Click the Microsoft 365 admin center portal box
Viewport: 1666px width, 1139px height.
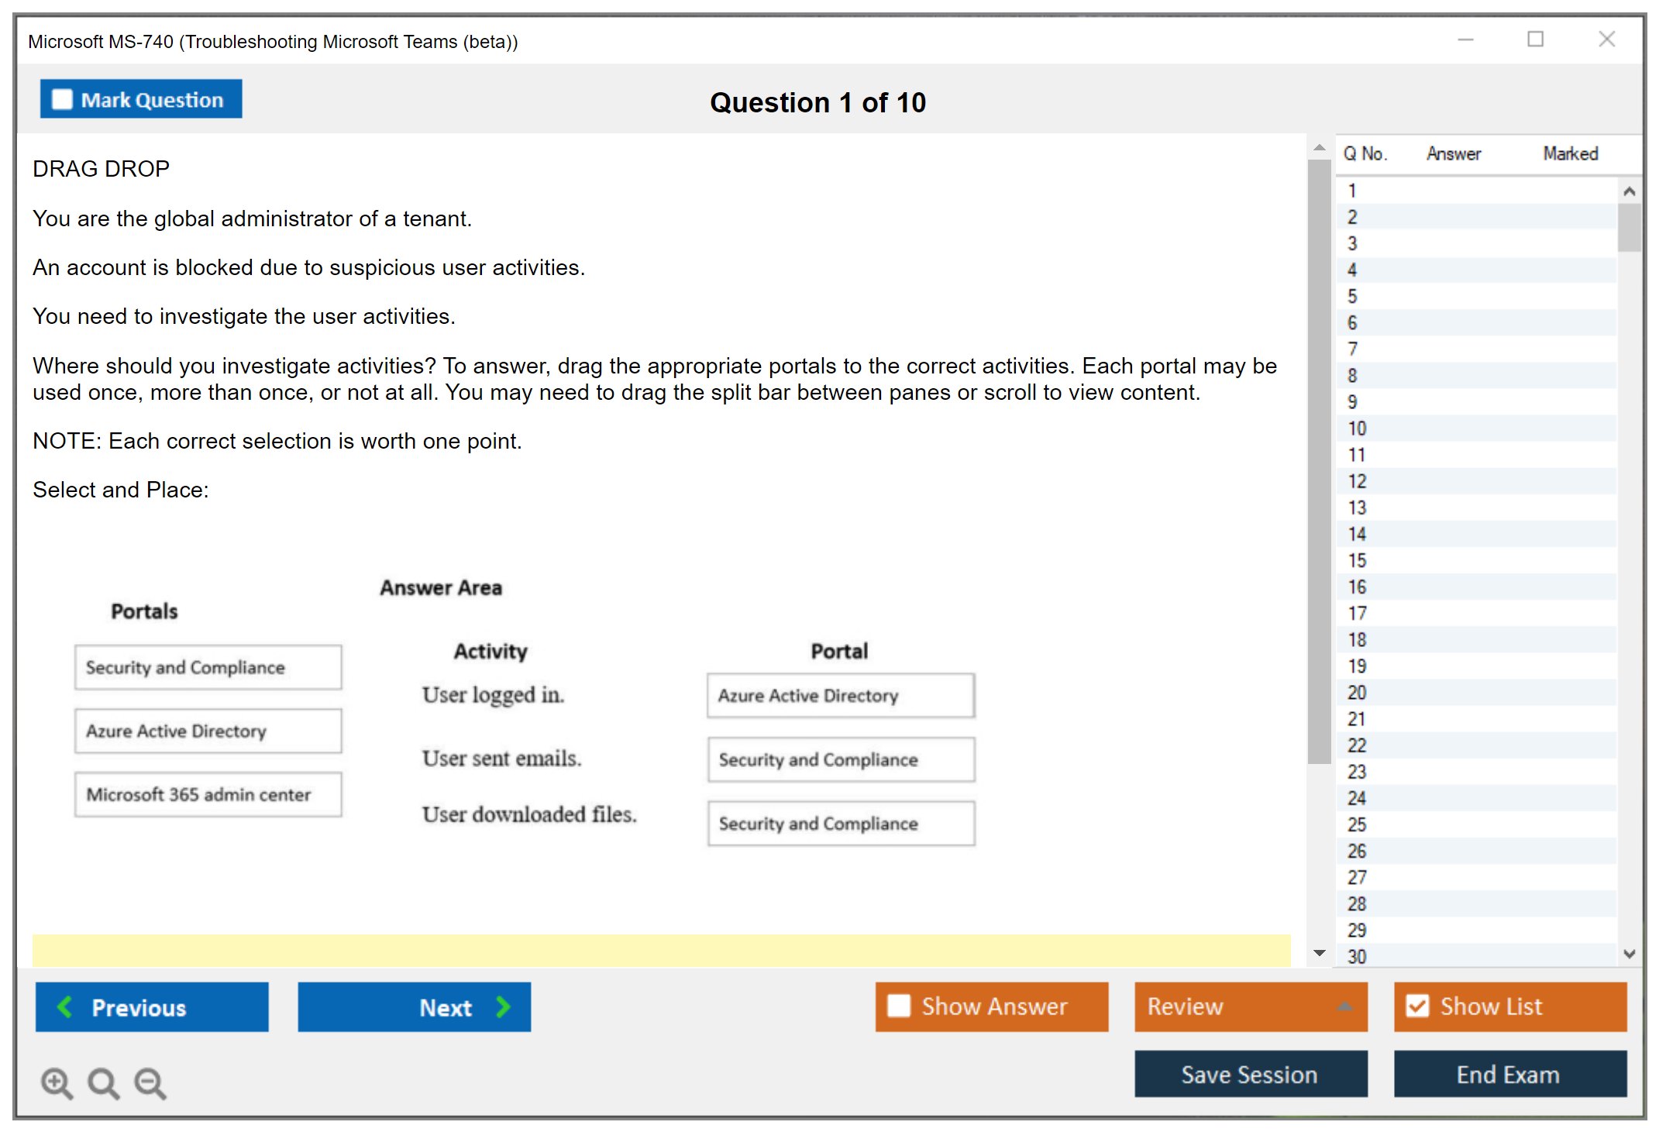pyautogui.click(x=208, y=794)
